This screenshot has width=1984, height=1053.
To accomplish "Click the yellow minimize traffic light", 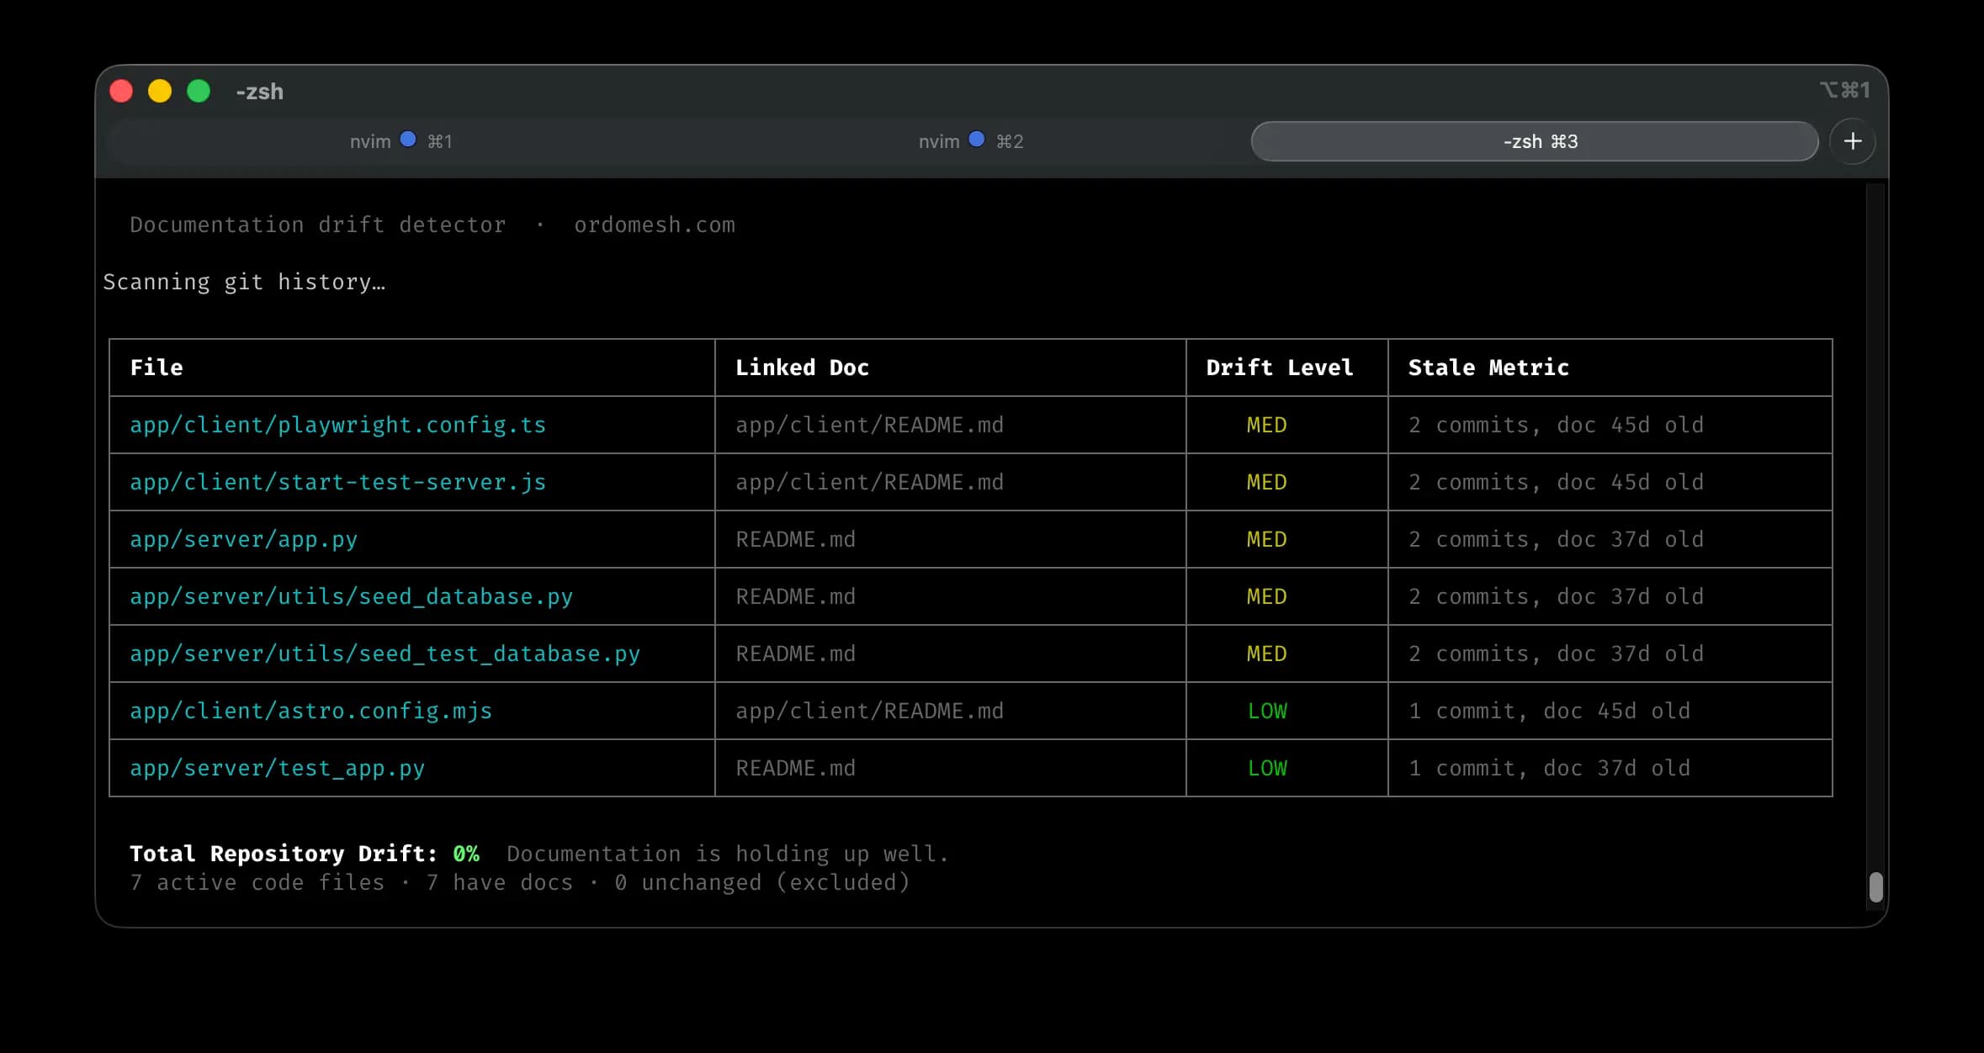I will click(160, 90).
